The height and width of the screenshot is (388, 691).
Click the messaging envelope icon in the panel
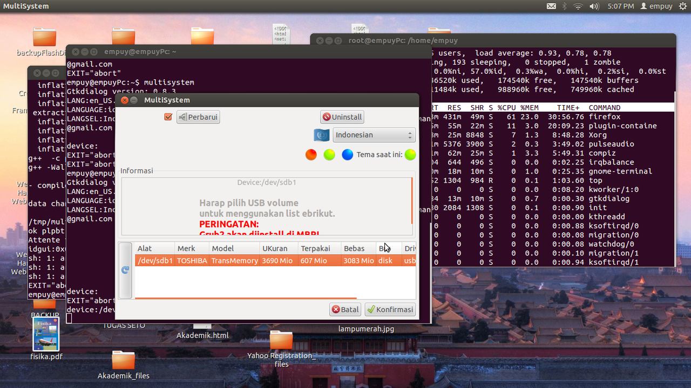pos(552,6)
